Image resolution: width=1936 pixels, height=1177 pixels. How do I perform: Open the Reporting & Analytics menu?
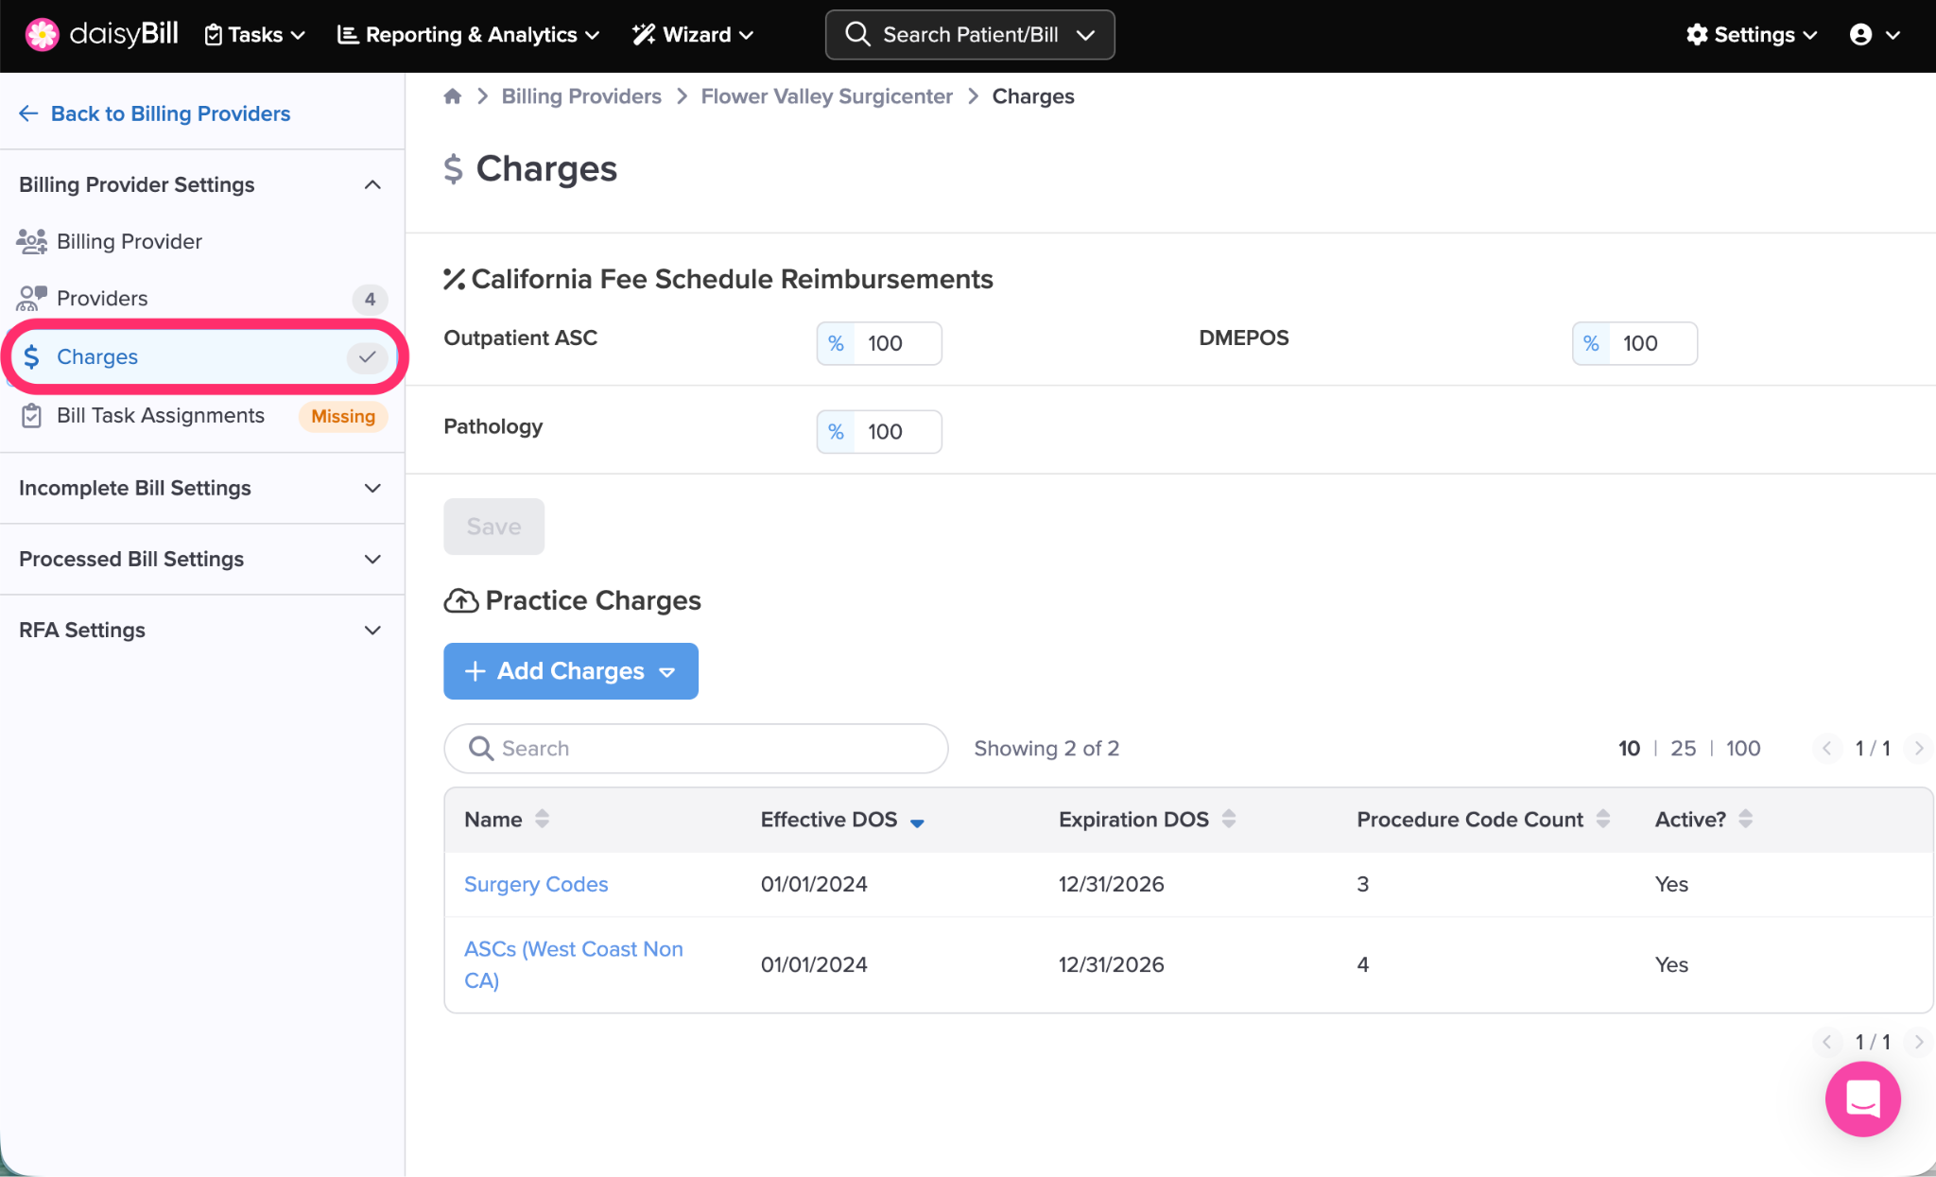coord(469,35)
